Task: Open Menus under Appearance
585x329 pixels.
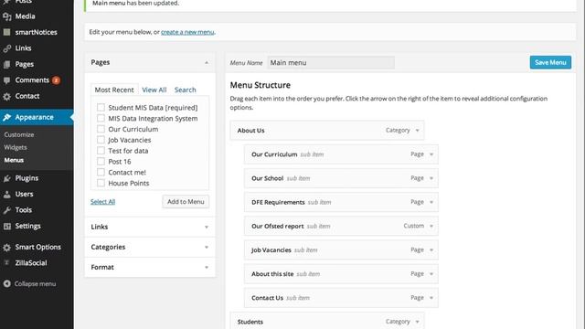Action: pyautogui.click(x=14, y=160)
